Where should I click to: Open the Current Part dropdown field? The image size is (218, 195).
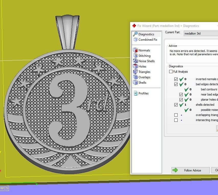[201, 34]
